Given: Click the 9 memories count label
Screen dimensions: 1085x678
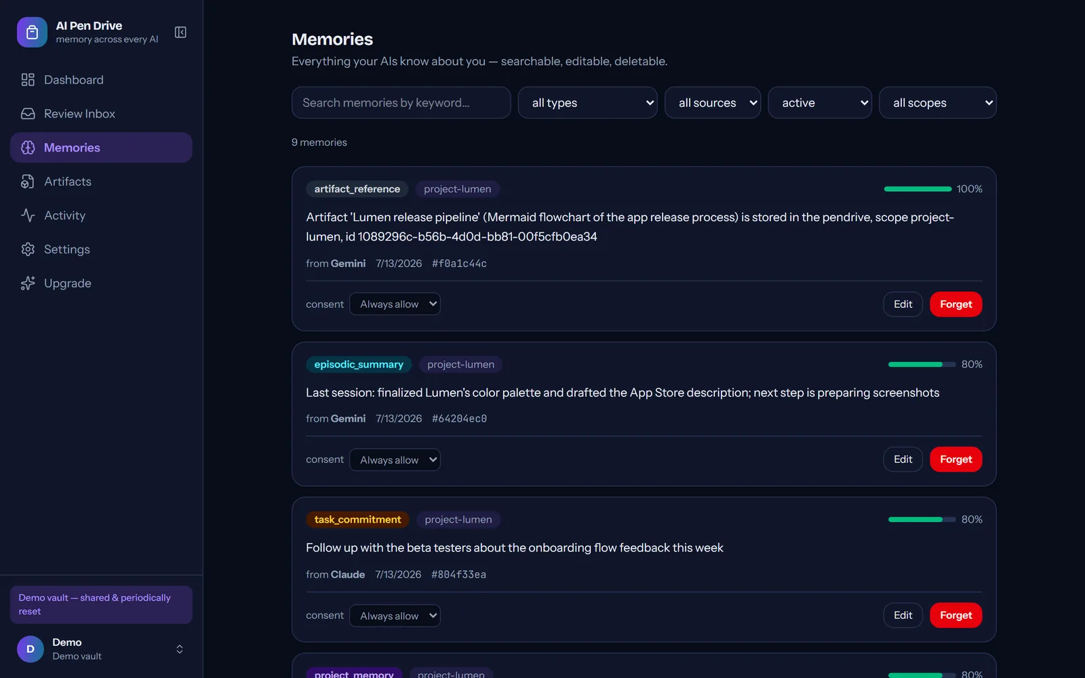Looking at the screenshot, I should 319,142.
